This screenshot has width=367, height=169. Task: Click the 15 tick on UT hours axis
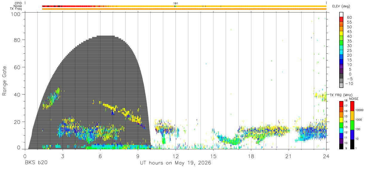[213, 156]
